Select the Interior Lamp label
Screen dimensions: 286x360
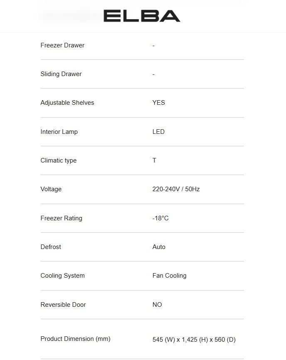tap(59, 132)
